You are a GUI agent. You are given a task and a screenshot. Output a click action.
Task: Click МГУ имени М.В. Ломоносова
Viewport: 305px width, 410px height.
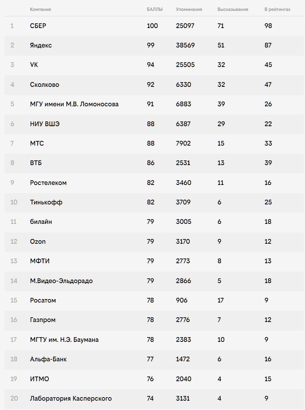(x=74, y=104)
